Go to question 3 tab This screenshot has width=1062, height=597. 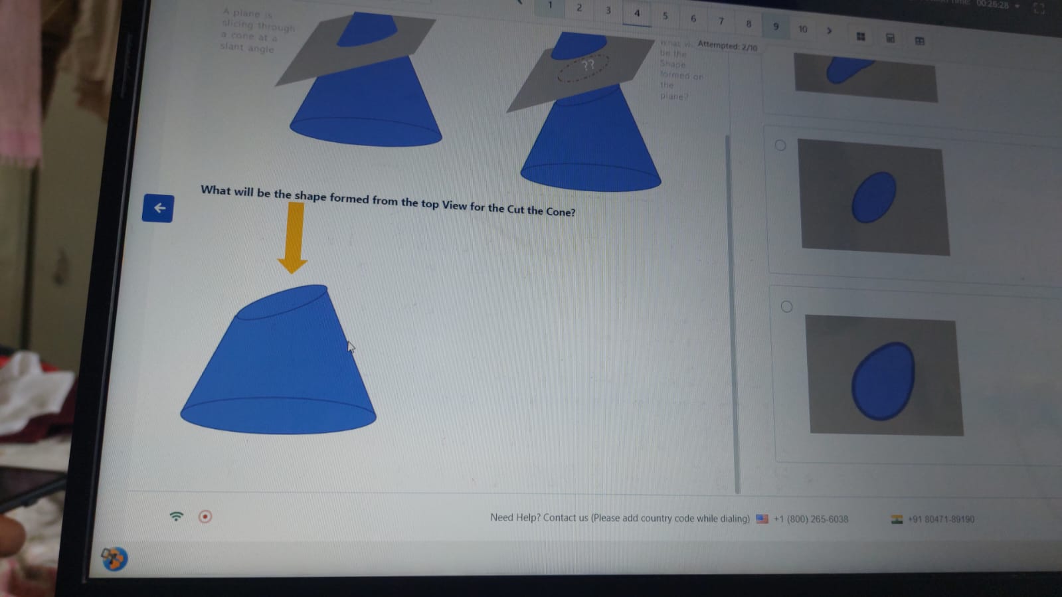(608, 10)
